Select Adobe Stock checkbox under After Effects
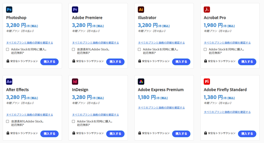The width and height of the screenshot is (264, 143). (8, 121)
